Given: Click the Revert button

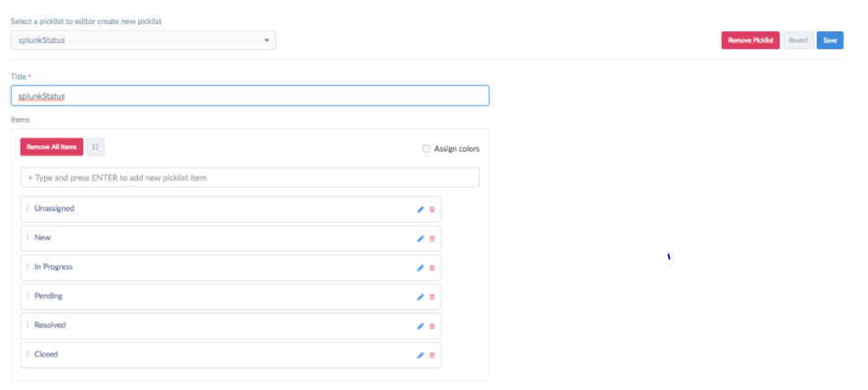Looking at the screenshot, I should pyautogui.click(x=798, y=40).
